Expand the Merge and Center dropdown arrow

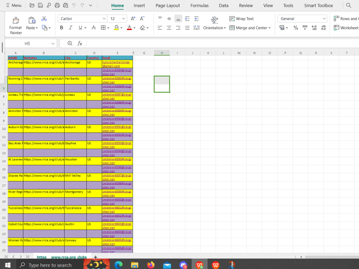click(270, 28)
